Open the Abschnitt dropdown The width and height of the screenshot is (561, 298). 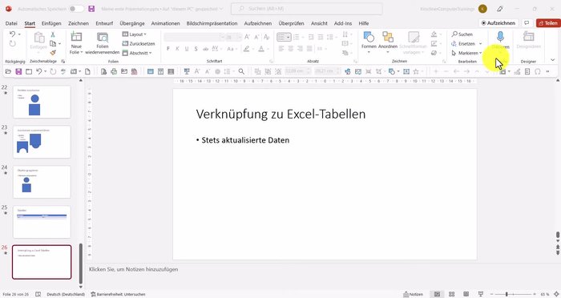click(137, 53)
